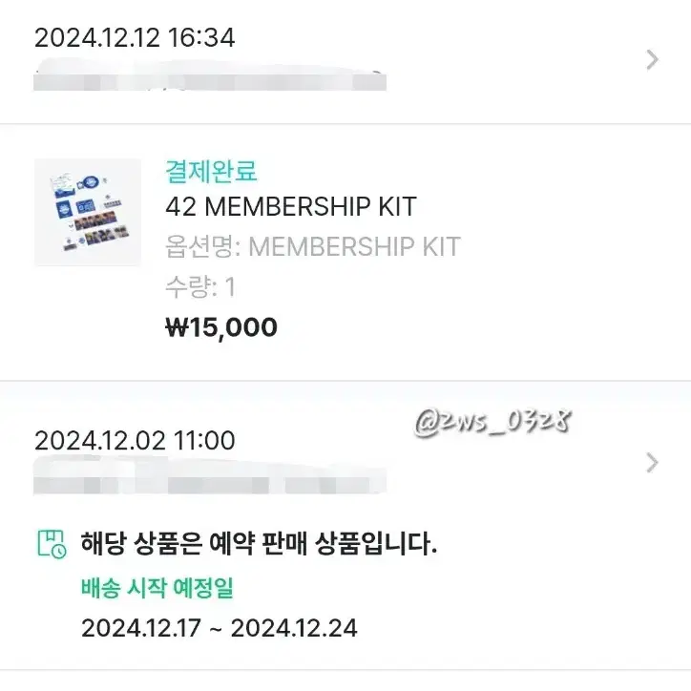This screenshot has height=691, width=691.
Task: Click the 2024.12.02 11:00 order date
Action: click(135, 440)
